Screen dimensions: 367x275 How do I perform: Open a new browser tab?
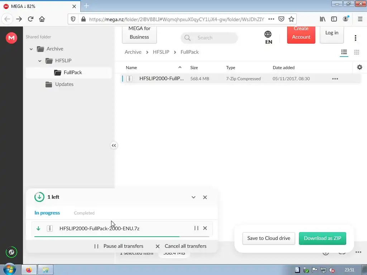pos(86,6)
